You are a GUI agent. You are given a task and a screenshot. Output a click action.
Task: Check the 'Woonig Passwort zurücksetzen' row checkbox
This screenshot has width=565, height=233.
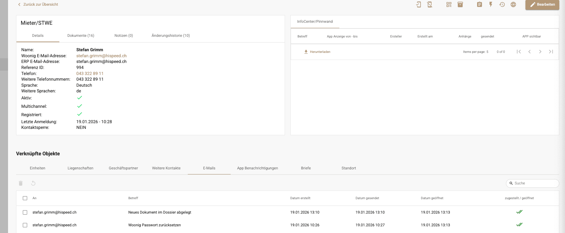click(x=25, y=225)
